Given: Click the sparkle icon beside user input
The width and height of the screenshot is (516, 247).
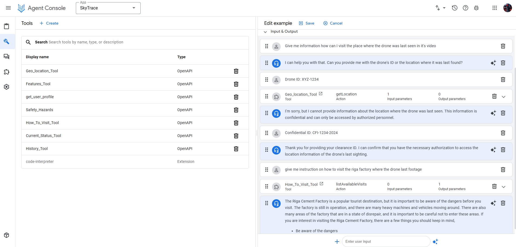Looking at the screenshot, I should click(x=435, y=242).
